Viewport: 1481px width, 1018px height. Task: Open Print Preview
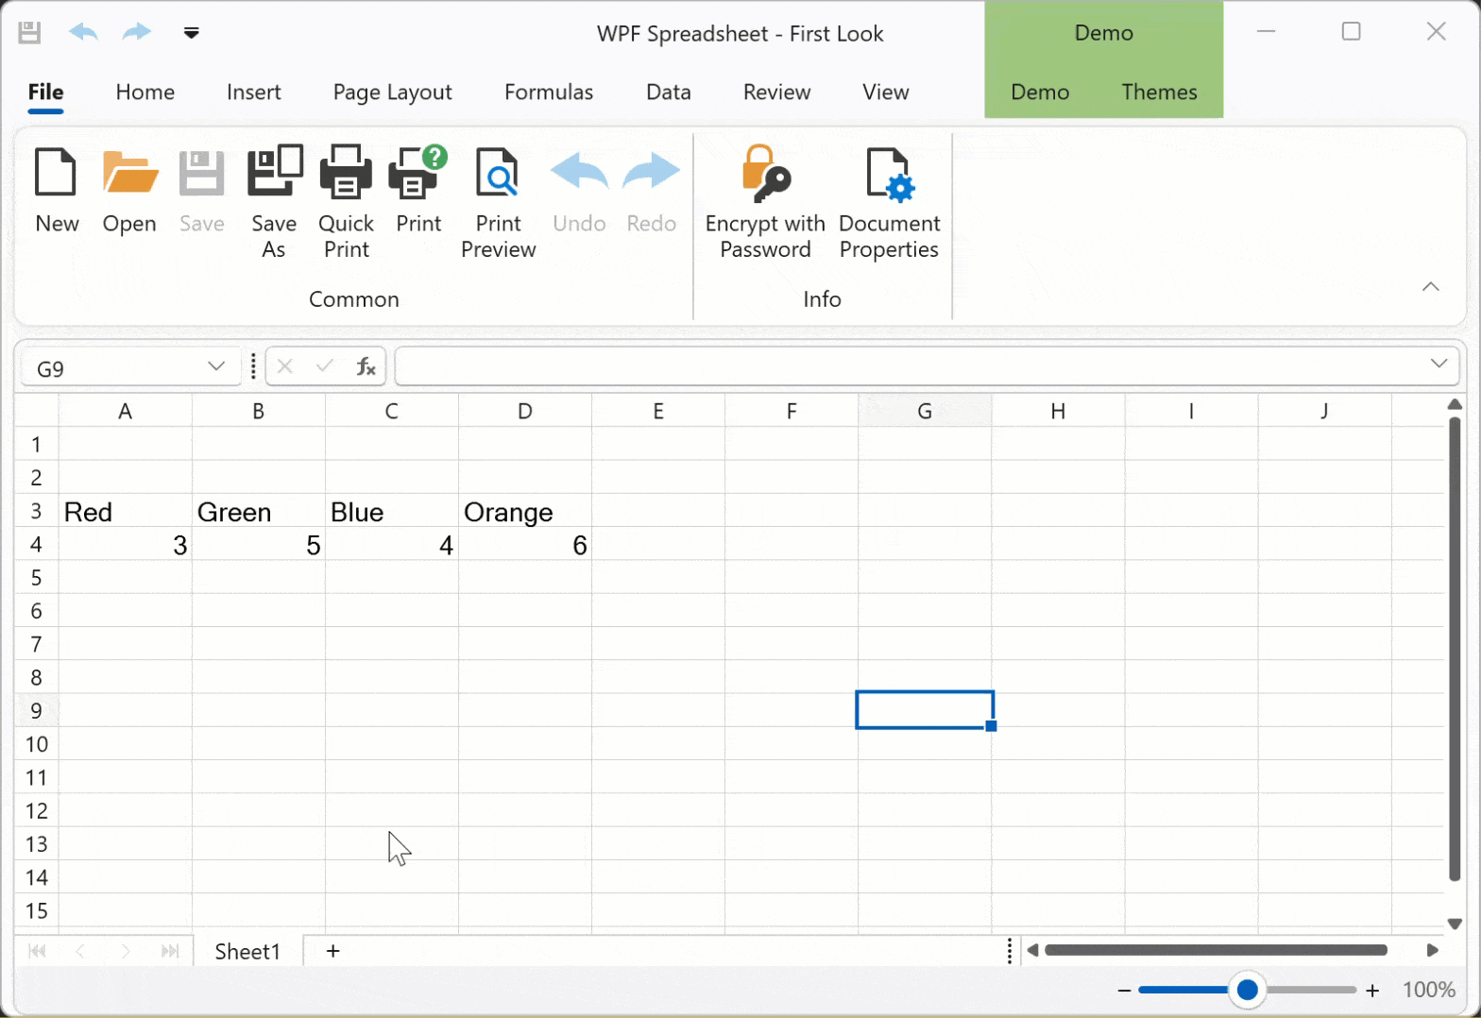click(x=498, y=172)
